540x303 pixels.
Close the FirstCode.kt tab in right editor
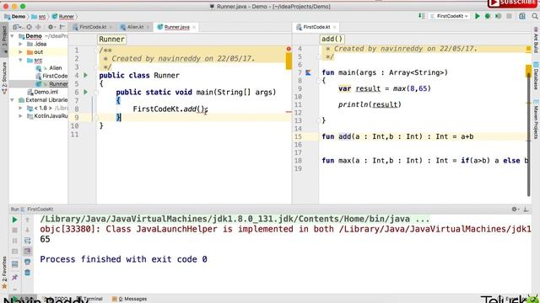pyautogui.click(x=334, y=27)
